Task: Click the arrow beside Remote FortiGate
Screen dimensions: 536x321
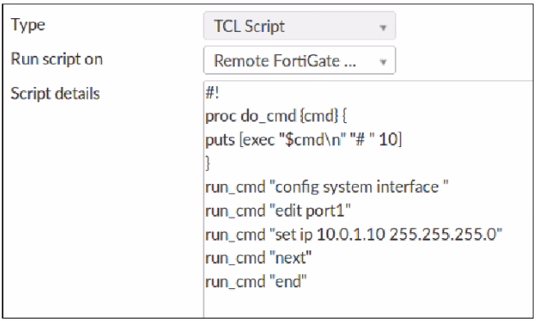Action: tap(383, 62)
